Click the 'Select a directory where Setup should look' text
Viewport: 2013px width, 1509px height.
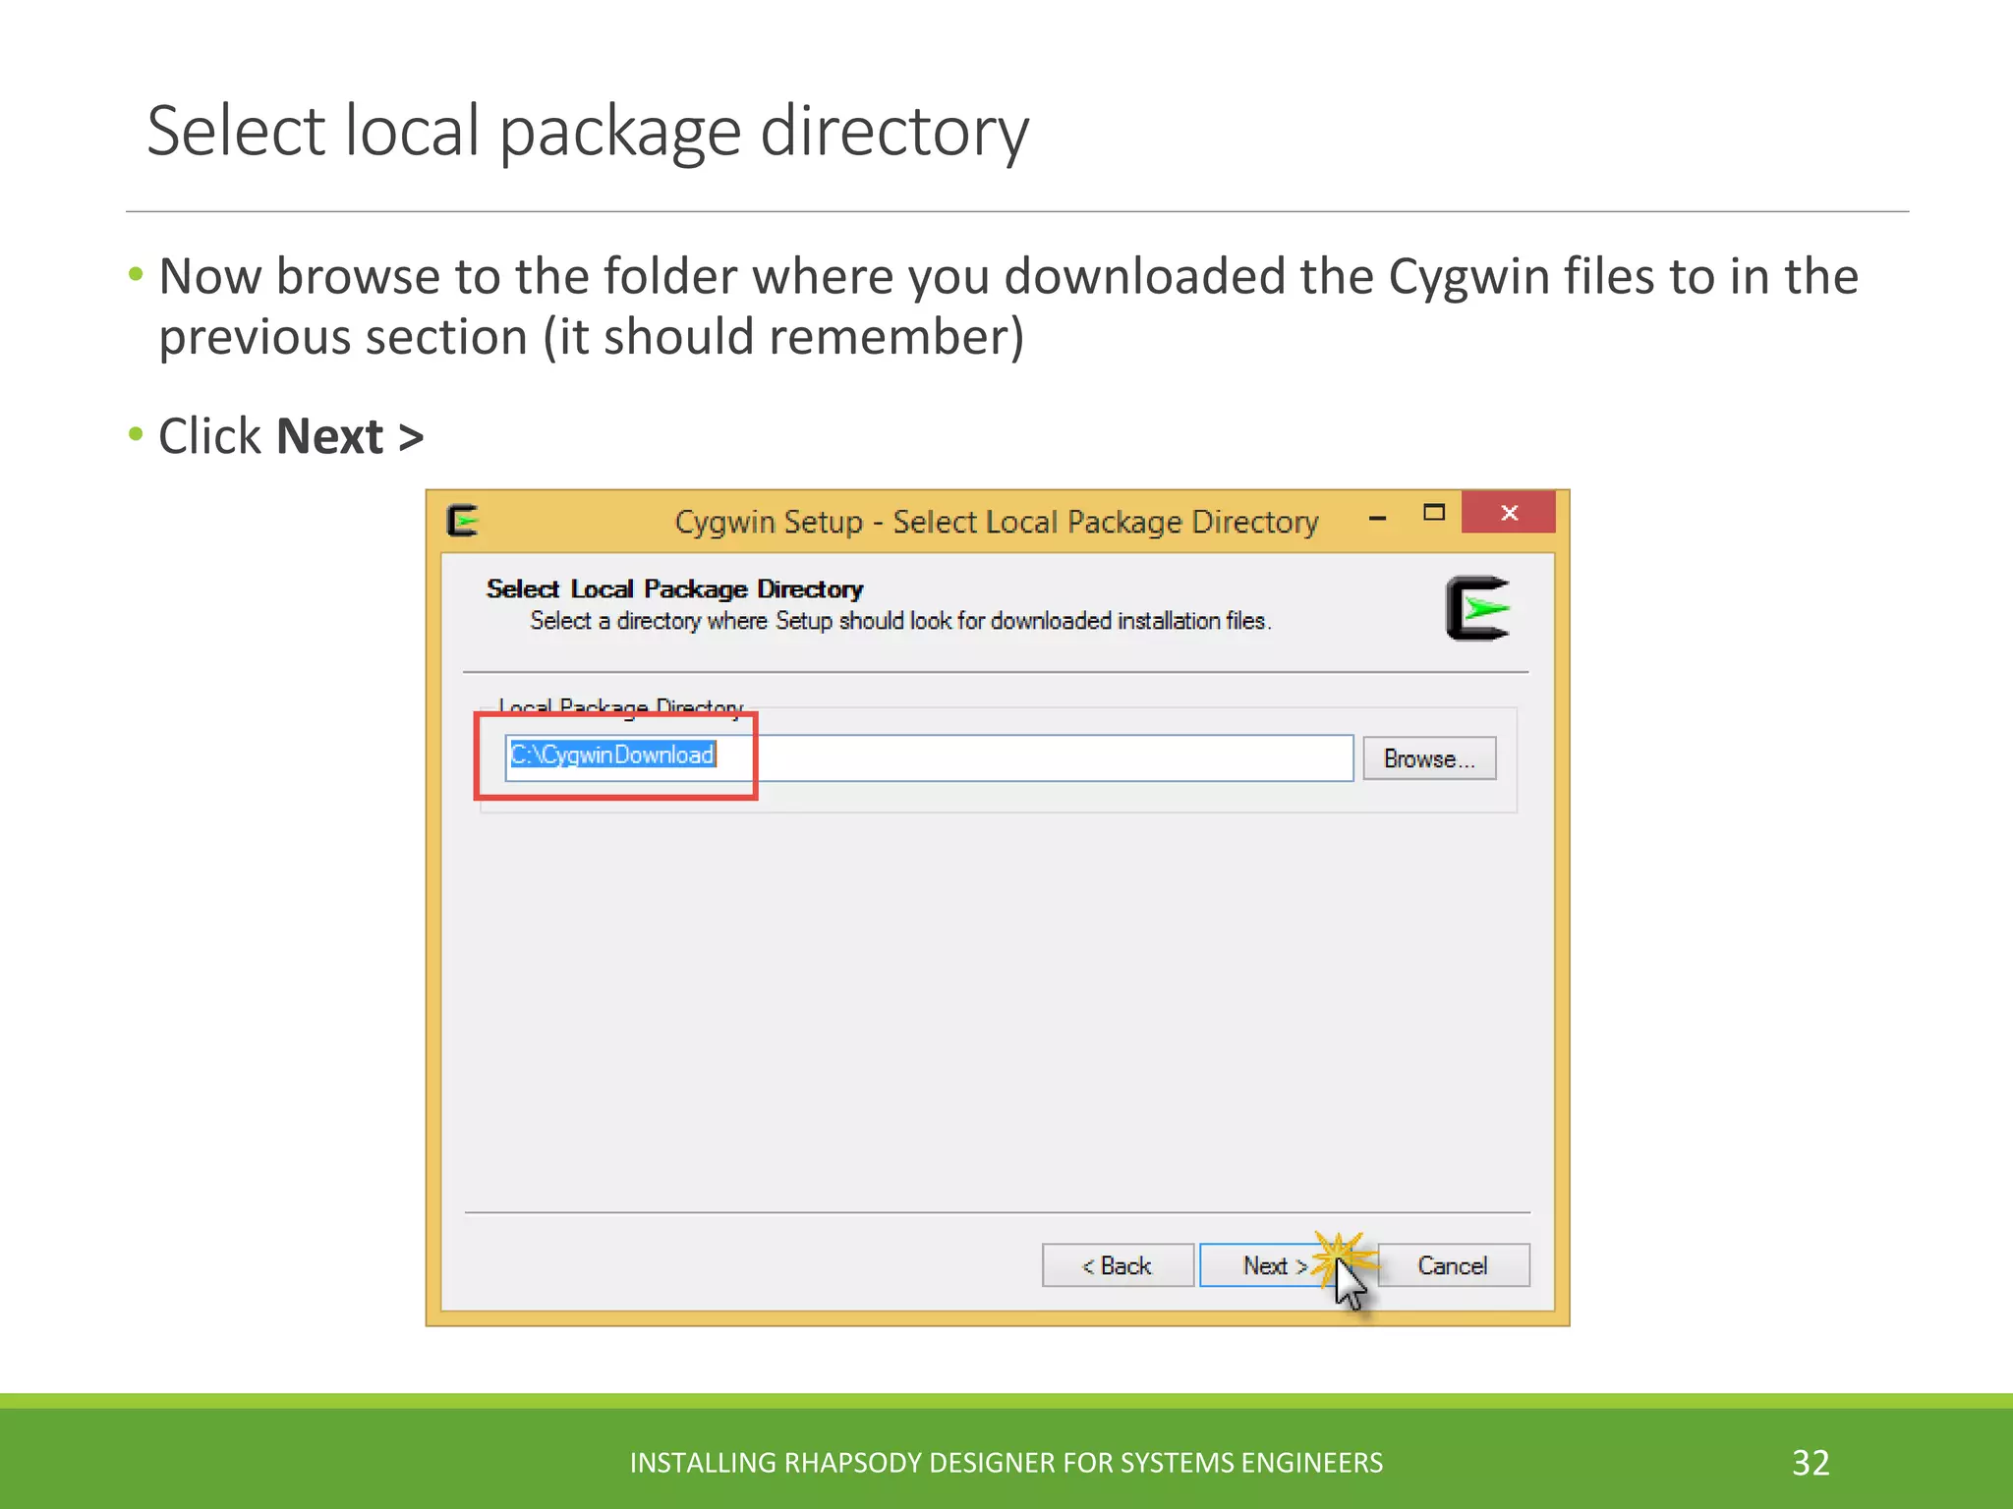coord(900,621)
